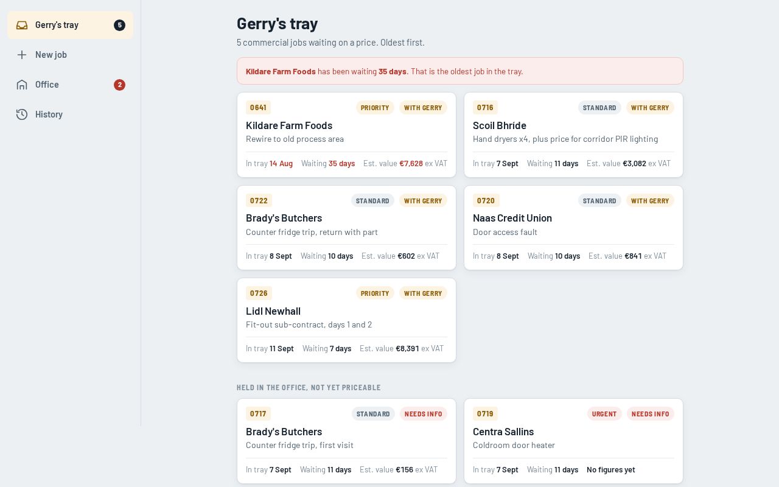Click job number tag 0641
Screen dimensions: 779x487
(x=258, y=108)
